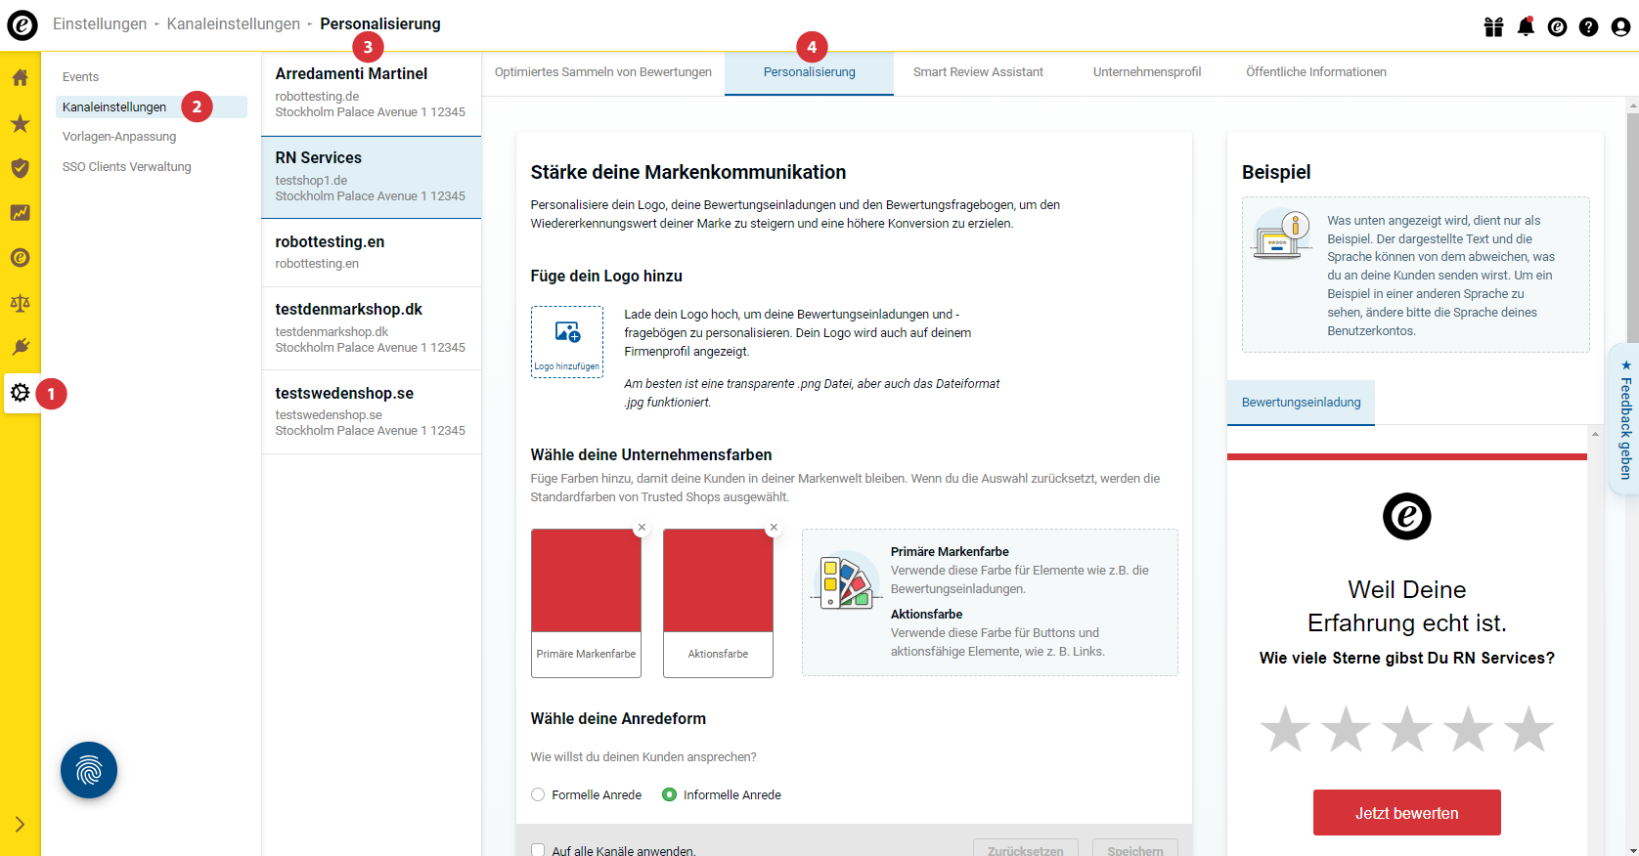Click the Primäre Markenfarbe red color swatch
The height and width of the screenshot is (856, 1639).
586,581
